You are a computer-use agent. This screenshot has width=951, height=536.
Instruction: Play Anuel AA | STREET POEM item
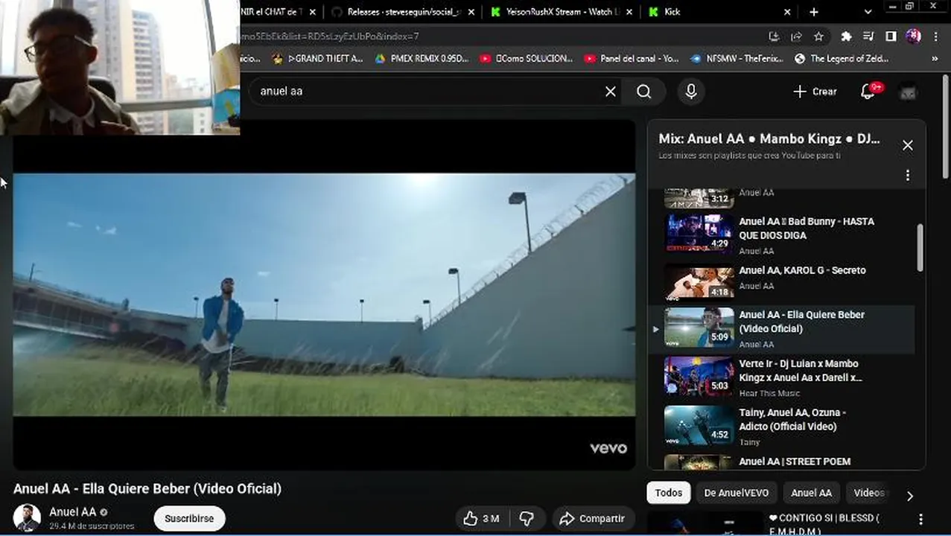click(x=782, y=462)
